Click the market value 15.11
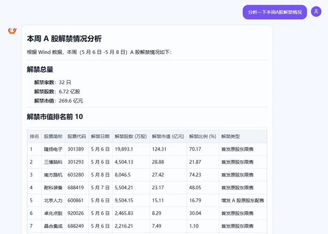 pos(157,201)
